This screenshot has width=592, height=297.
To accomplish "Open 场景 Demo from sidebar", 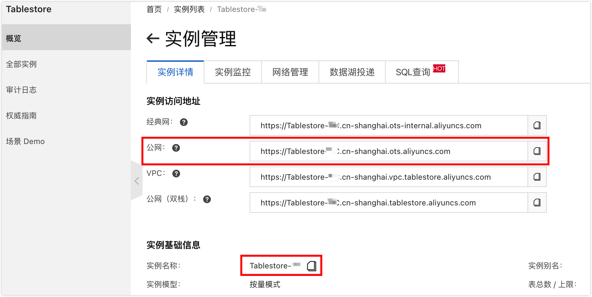I will tap(25, 141).
